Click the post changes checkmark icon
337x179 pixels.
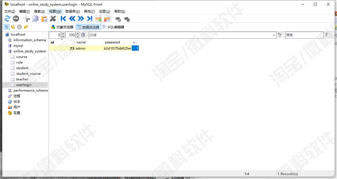pyautogui.click(x=118, y=19)
